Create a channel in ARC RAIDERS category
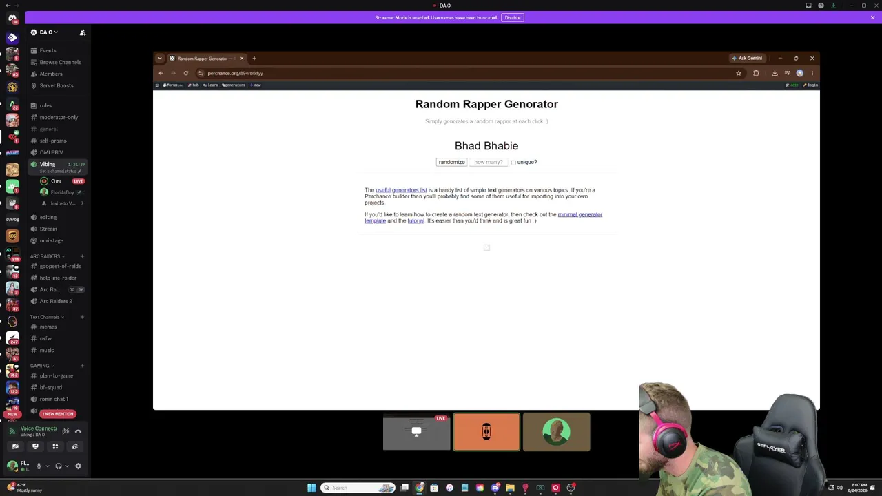This screenshot has width=882, height=496. pyautogui.click(x=82, y=256)
